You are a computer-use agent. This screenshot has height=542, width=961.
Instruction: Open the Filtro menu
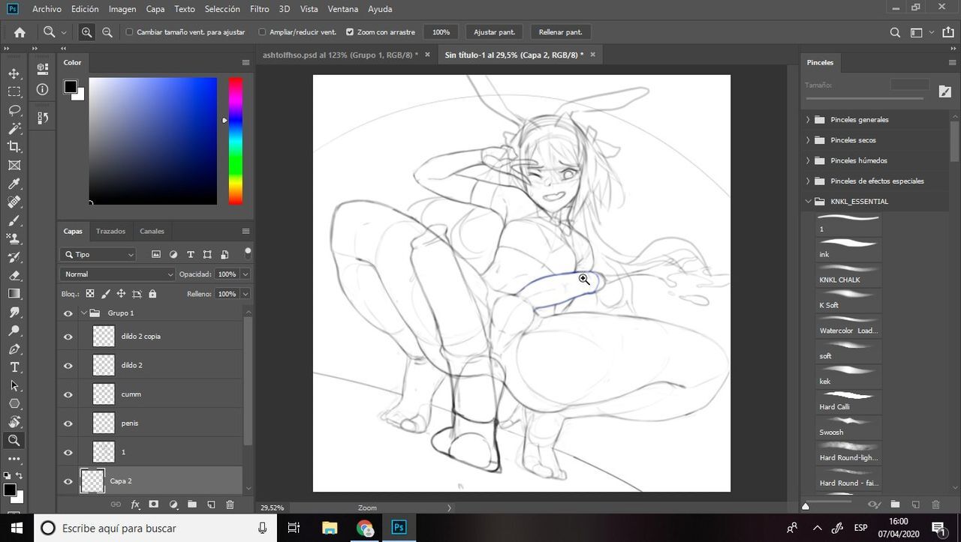coord(259,9)
